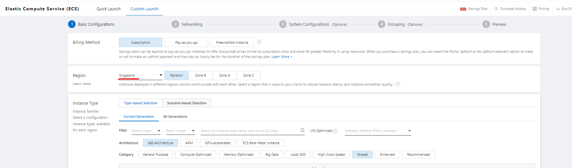
Task: Select Compute Optimized category
Action: (196, 154)
